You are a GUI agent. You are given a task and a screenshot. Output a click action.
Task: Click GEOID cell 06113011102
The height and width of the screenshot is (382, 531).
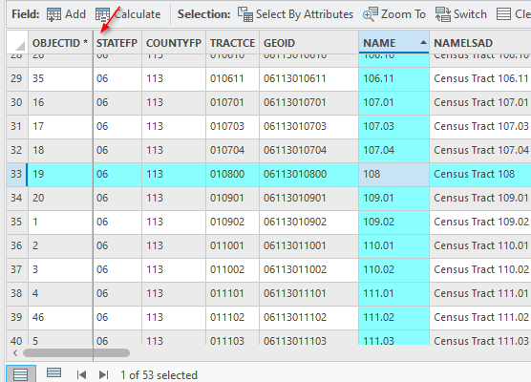tap(308, 318)
